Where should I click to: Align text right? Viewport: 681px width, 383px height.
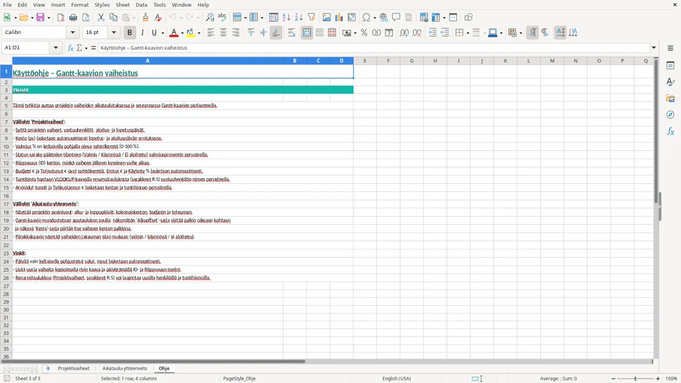236,33
